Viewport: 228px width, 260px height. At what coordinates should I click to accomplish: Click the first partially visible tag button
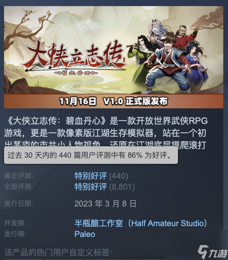tap(24, 259)
